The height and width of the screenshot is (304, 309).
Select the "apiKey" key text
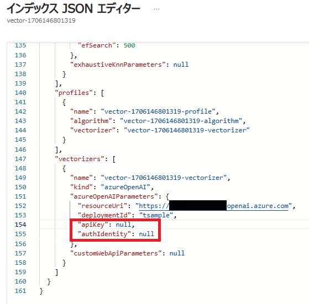click(x=93, y=225)
